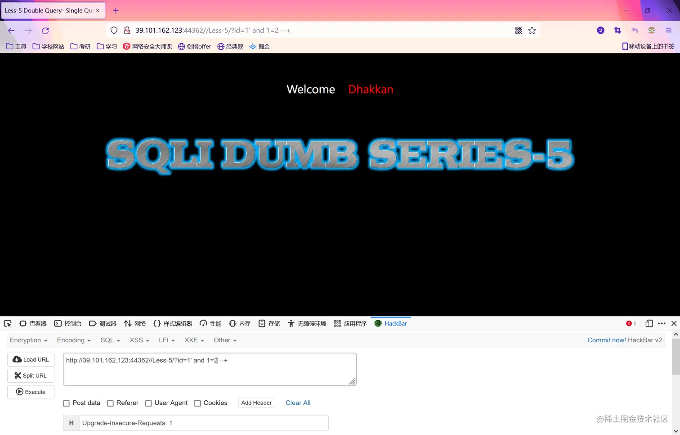This screenshot has width=680, height=435.
Task: Open the 考研 bookmarks folder
Action: click(81, 46)
